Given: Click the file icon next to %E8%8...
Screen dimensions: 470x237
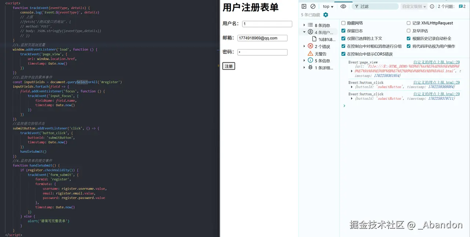Looking at the screenshot, I should tap(314, 39).
